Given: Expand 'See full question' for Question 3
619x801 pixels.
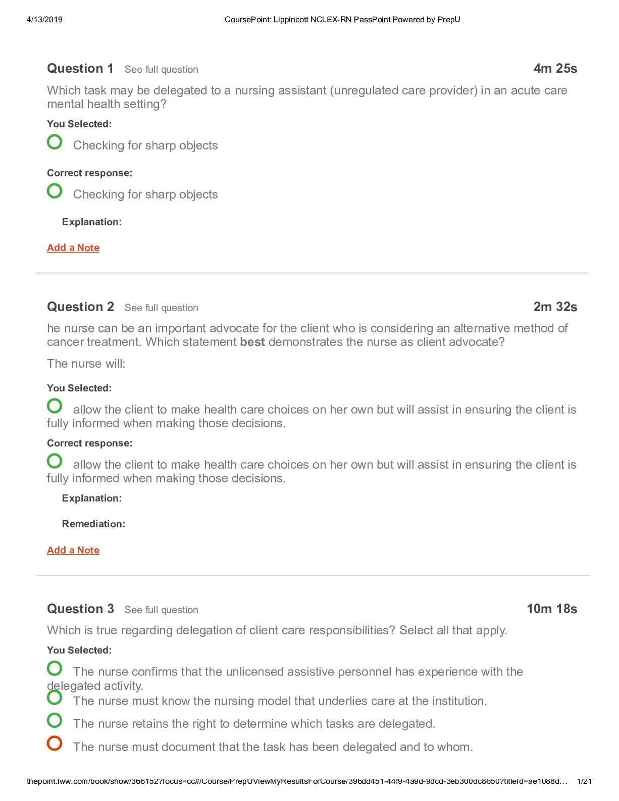Looking at the screenshot, I should (161, 610).
